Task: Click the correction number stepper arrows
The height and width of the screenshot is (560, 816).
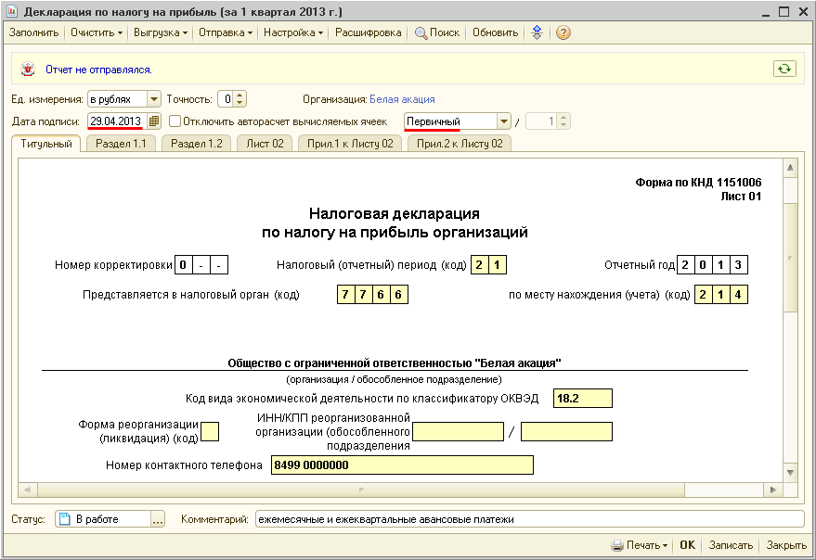Action: pyautogui.click(x=564, y=121)
